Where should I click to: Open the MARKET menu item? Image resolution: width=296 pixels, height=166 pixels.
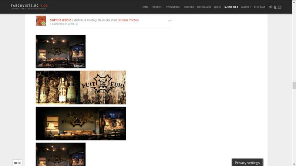246,7
